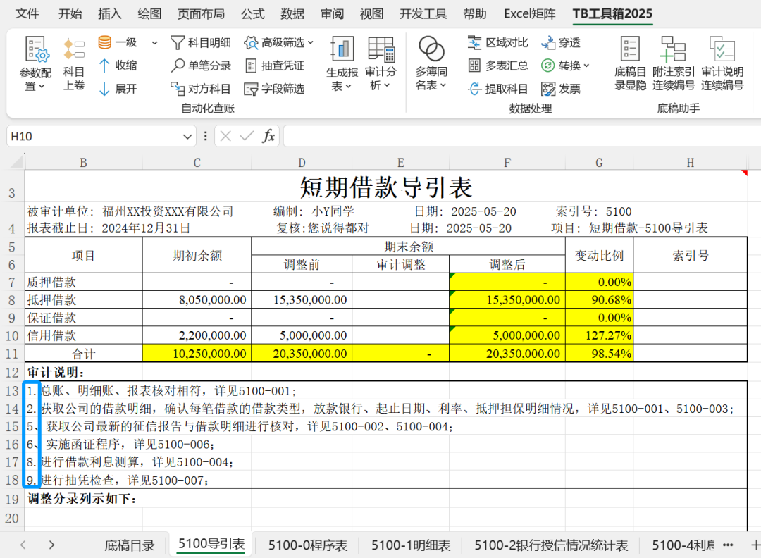The width and height of the screenshot is (761, 558).
Task: Click the 审计分析 table icon
Action: (x=381, y=49)
